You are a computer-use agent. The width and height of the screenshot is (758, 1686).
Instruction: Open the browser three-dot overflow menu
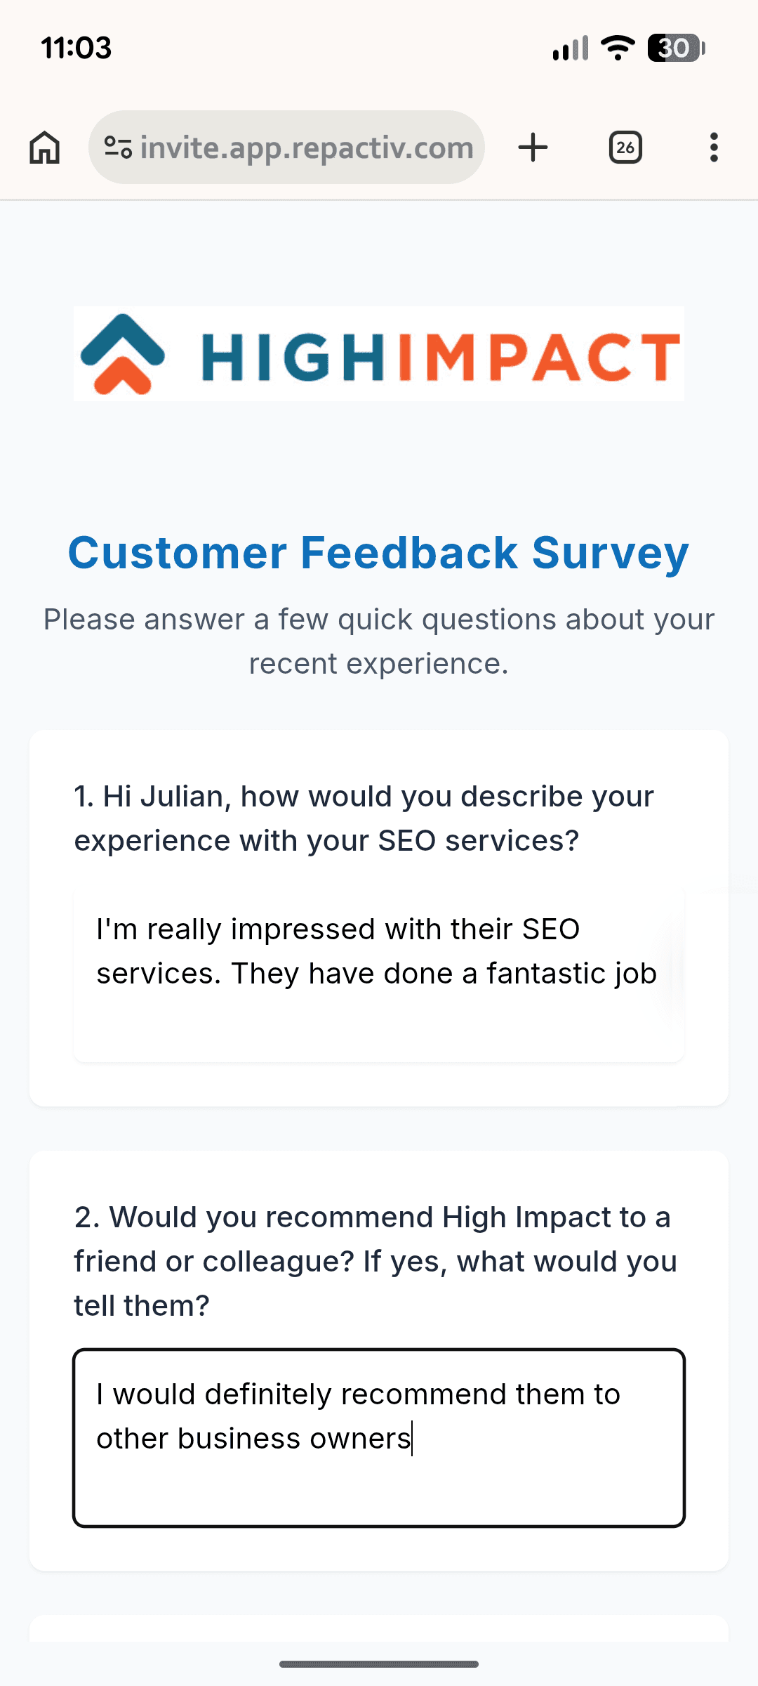714,148
